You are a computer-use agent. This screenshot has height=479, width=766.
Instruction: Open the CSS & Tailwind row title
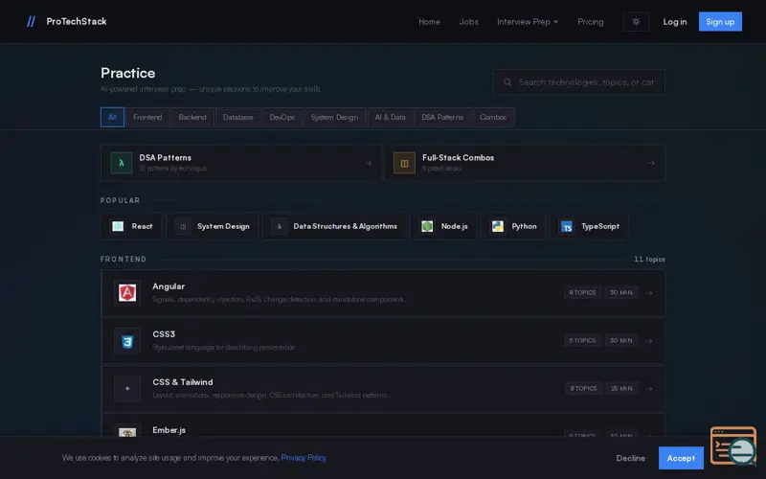(183, 382)
